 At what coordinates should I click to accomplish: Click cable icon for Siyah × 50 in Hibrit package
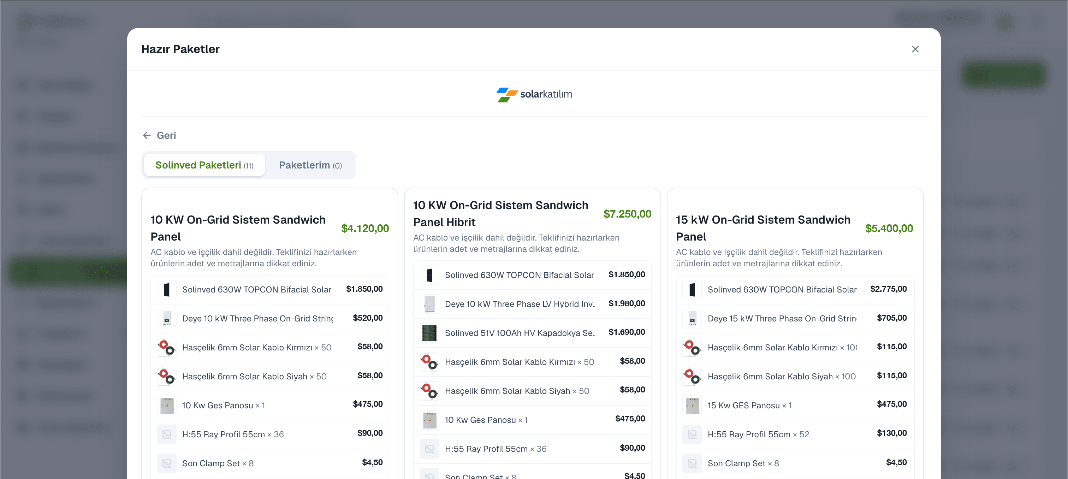429,391
